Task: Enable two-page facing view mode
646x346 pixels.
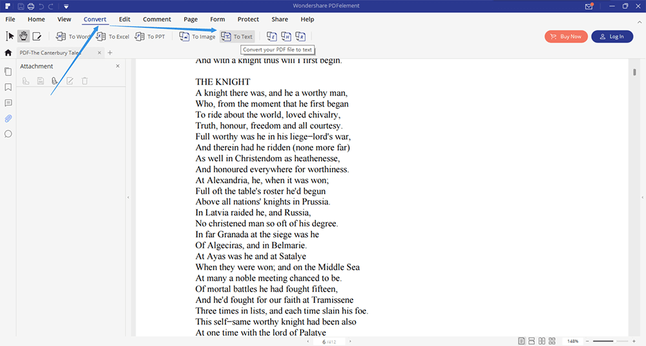Action: point(541,341)
